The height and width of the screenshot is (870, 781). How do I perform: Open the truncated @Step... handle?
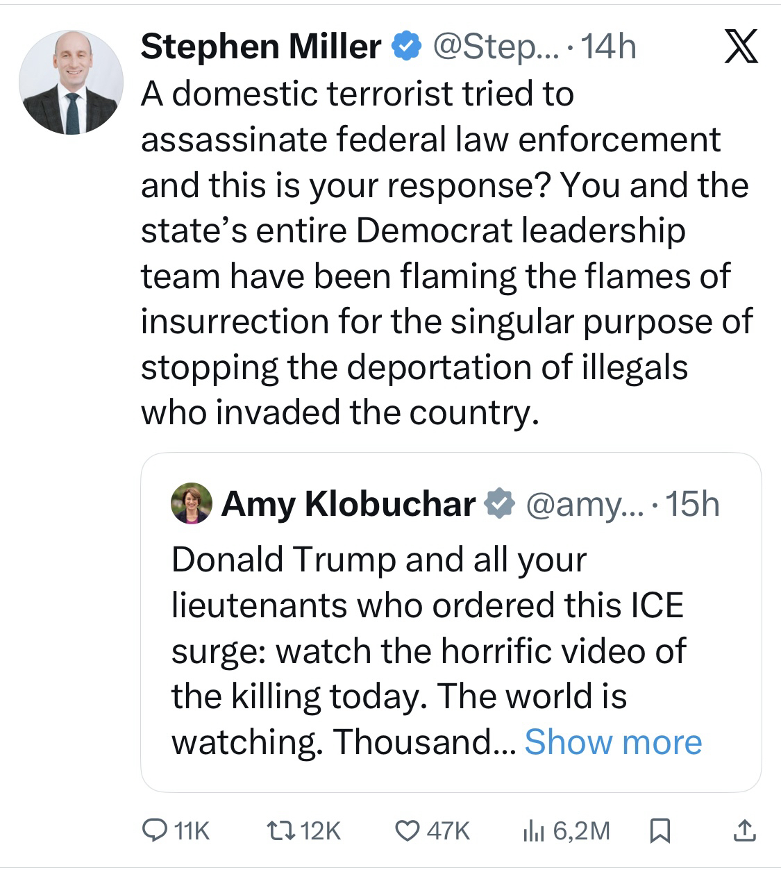click(x=494, y=47)
